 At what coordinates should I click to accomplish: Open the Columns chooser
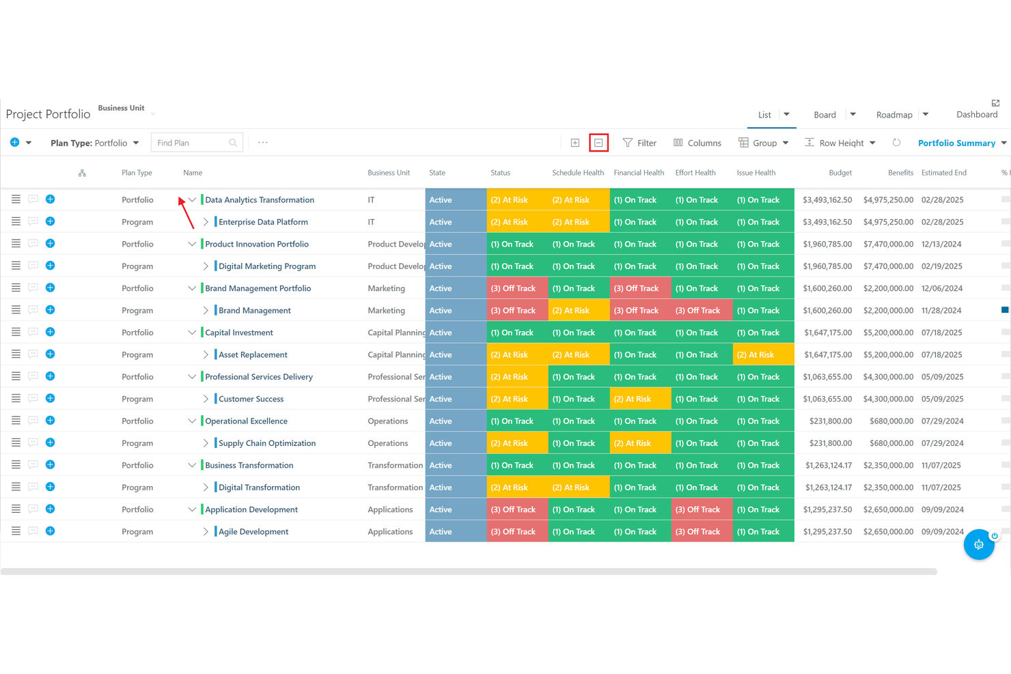point(697,143)
